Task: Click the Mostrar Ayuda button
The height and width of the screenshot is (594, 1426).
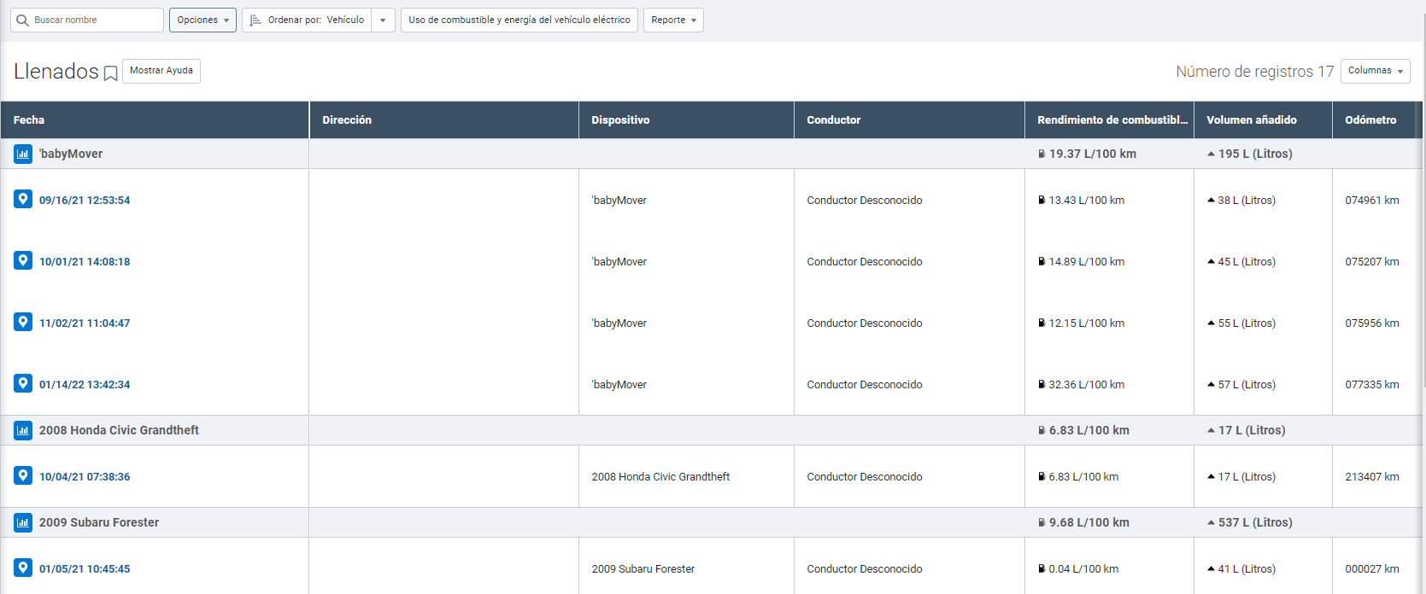Action: pyautogui.click(x=161, y=71)
